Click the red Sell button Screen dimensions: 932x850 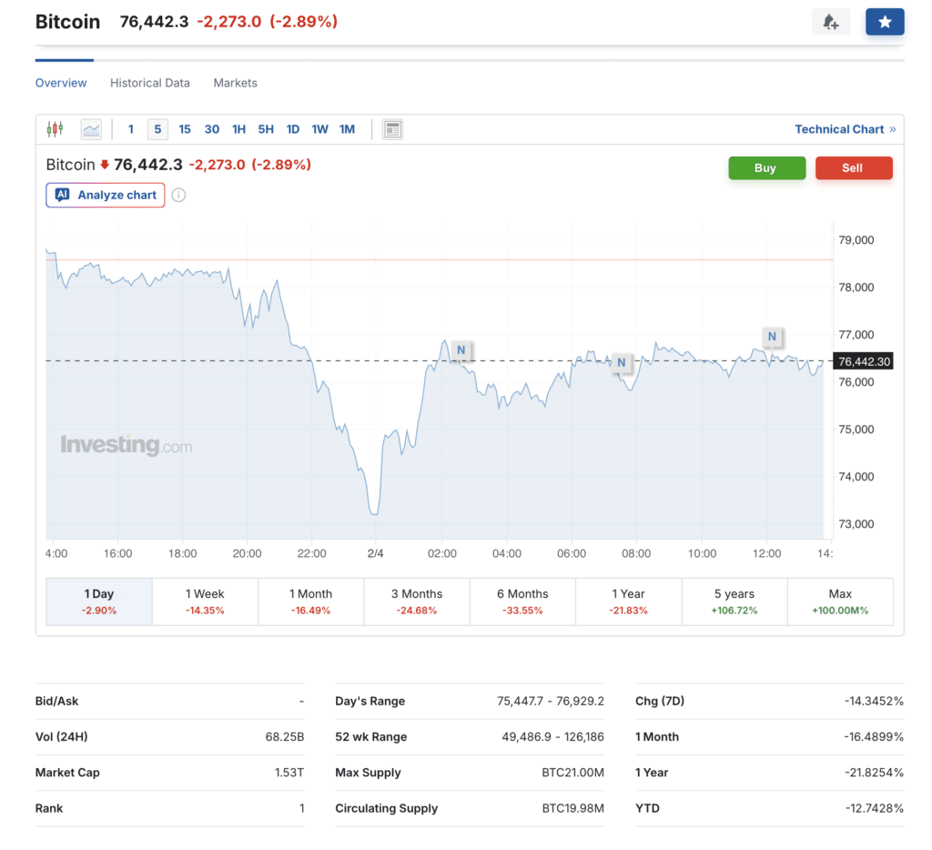click(x=854, y=167)
